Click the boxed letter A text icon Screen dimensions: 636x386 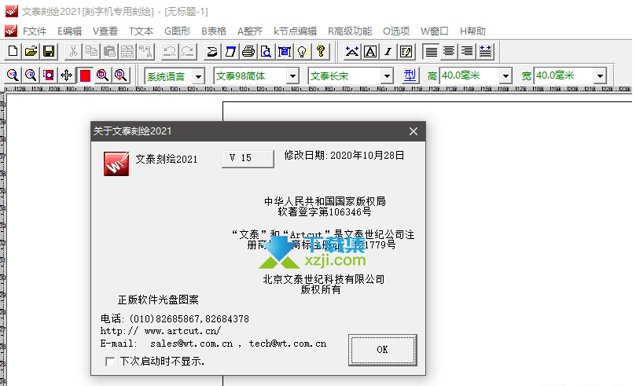370,52
